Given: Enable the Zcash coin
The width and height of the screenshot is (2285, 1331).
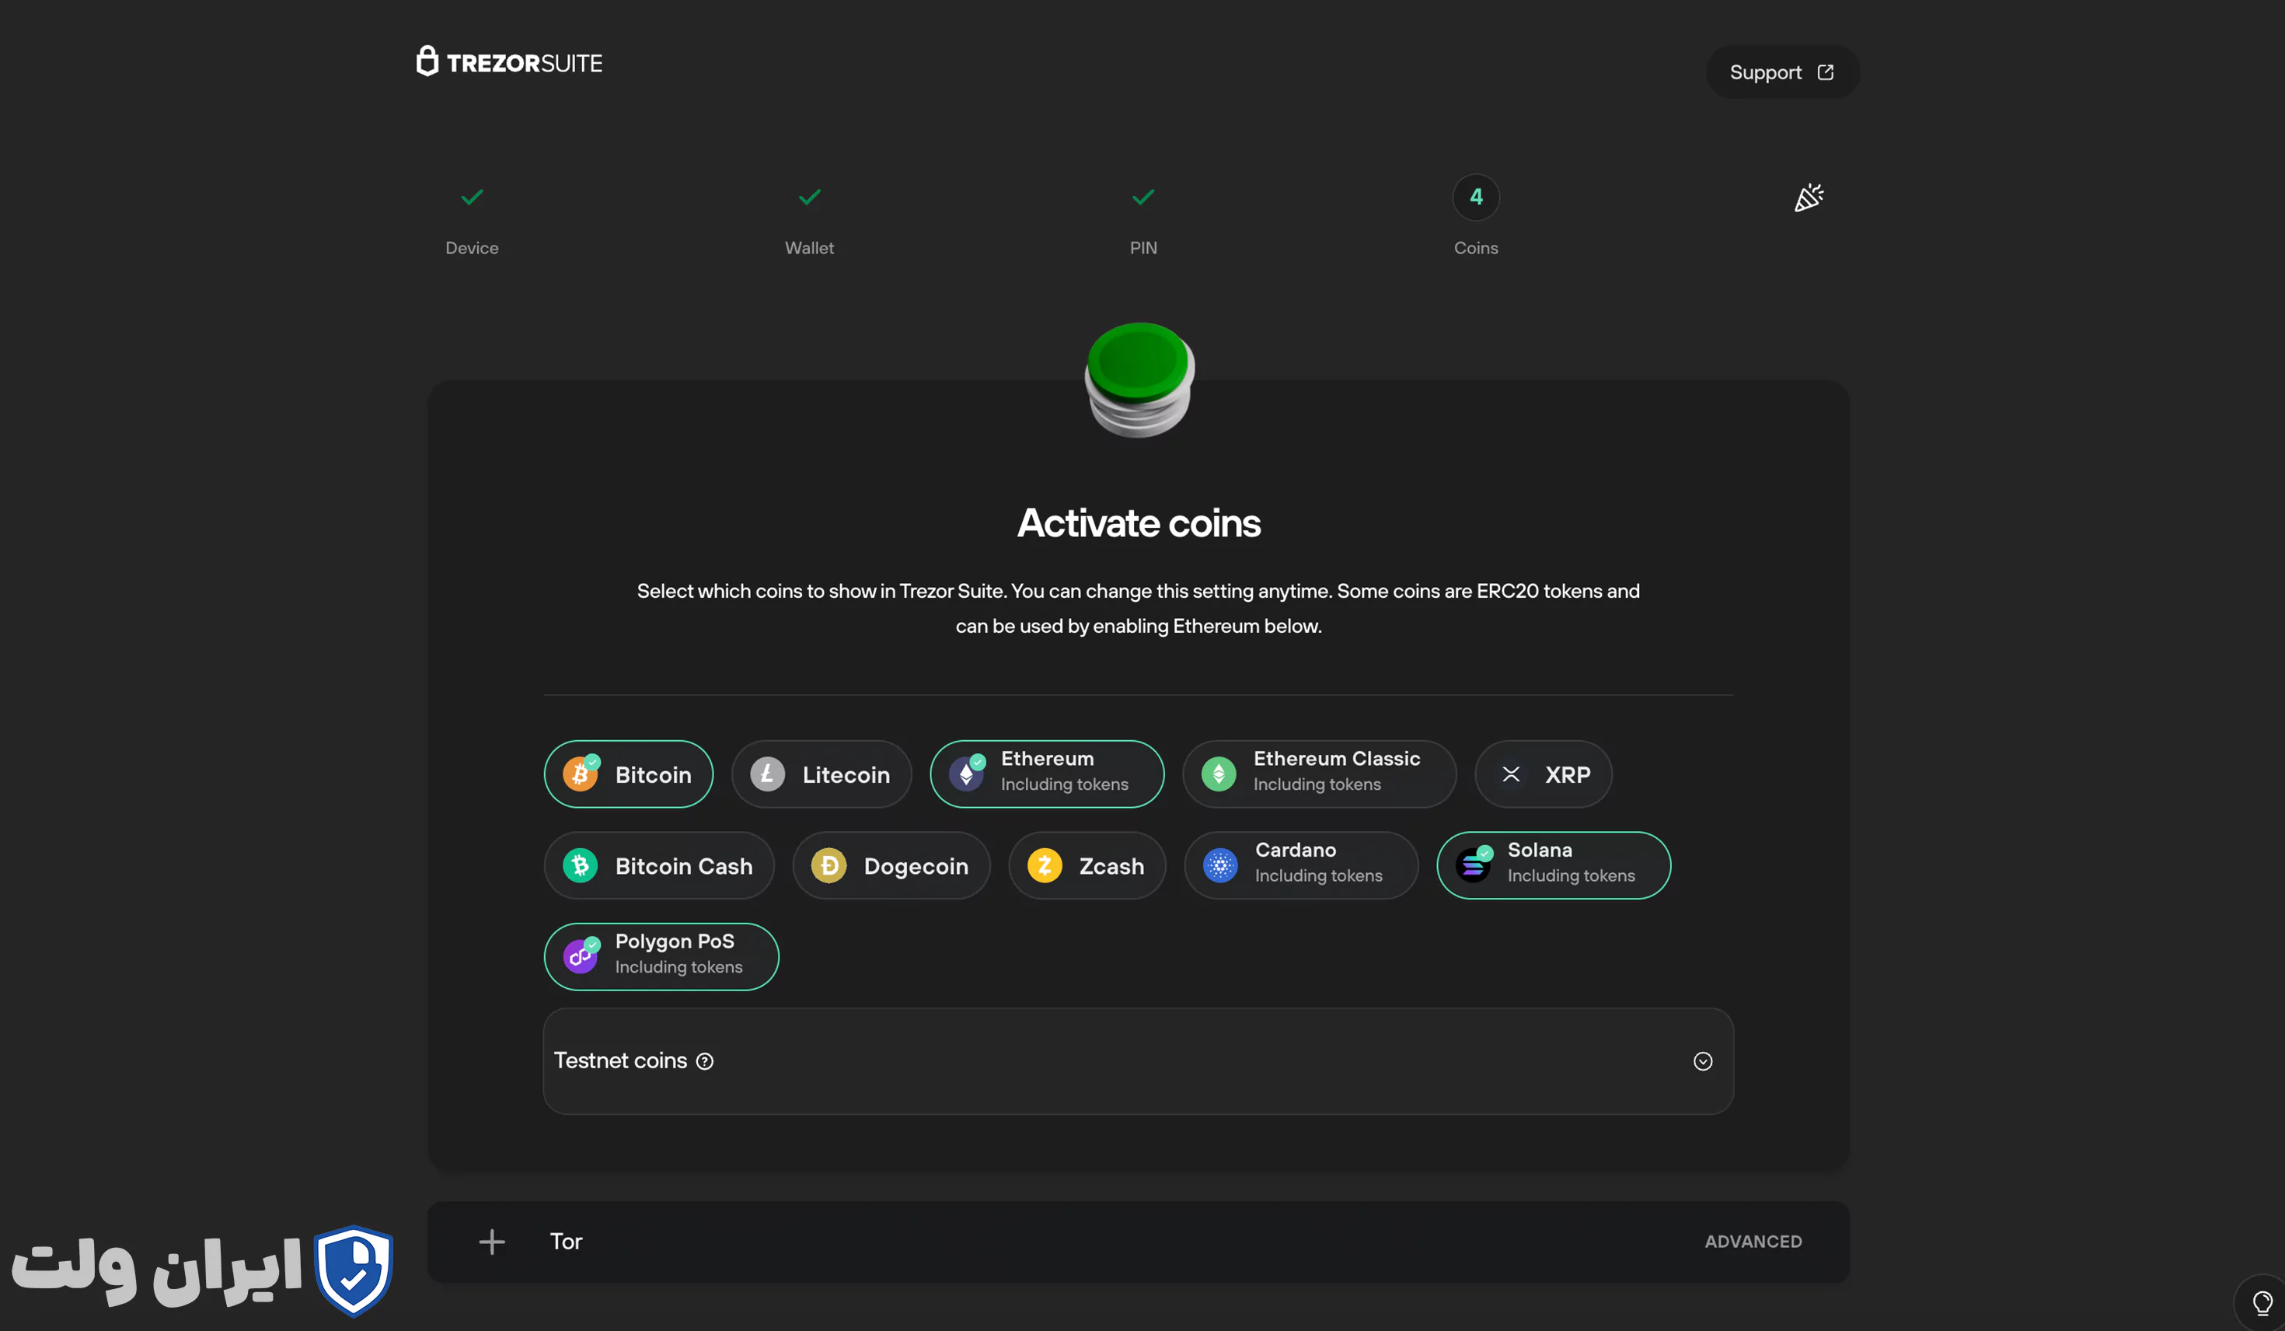Looking at the screenshot, I should 1087,865.
